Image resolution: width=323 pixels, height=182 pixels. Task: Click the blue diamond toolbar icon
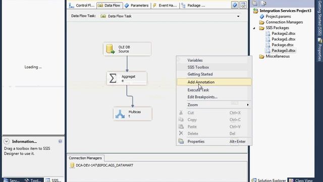click(x=235, y=5)
